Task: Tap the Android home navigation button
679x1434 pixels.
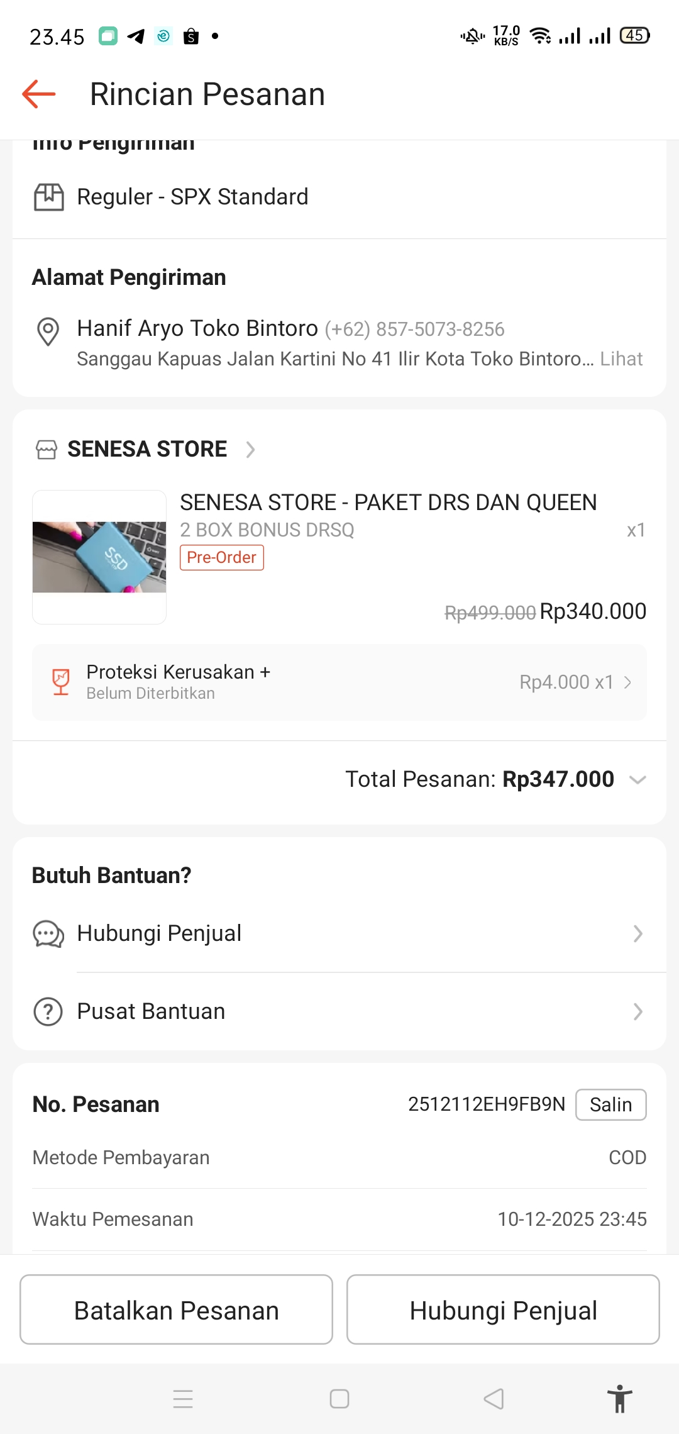Action: (x=339, y=1399)
